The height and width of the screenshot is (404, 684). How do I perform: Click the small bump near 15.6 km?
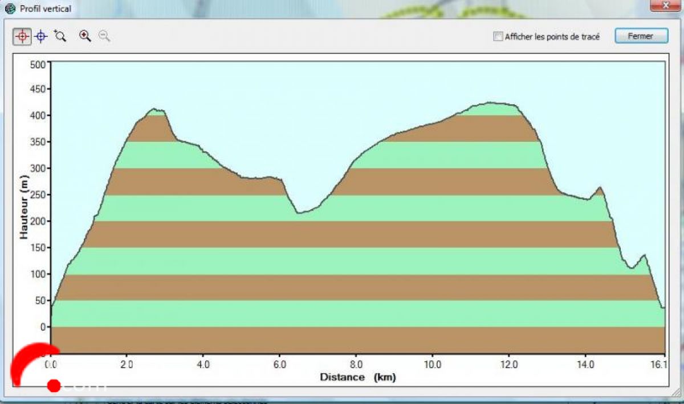point(645,255)
